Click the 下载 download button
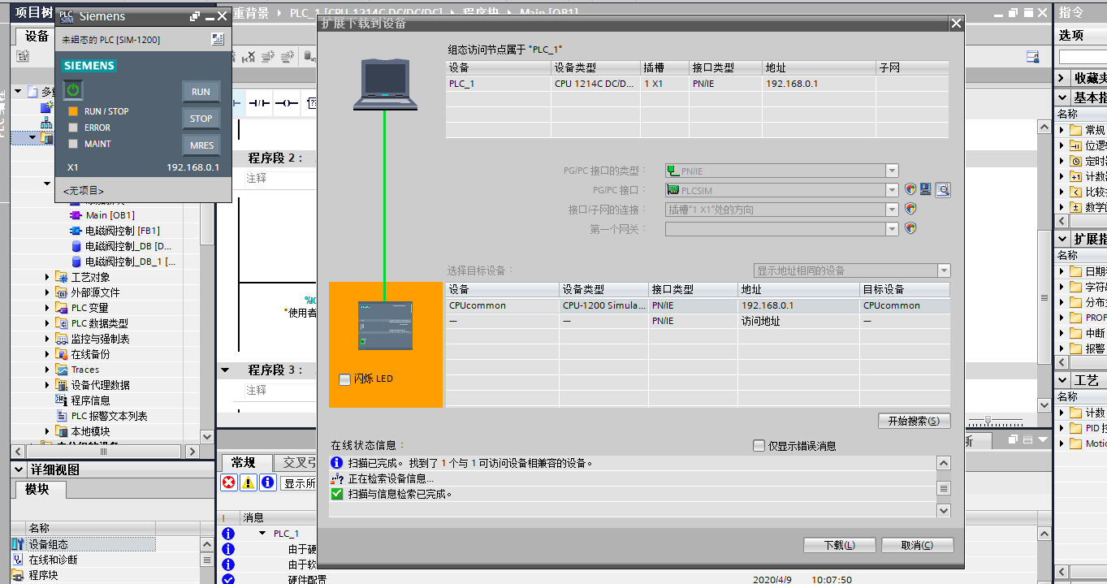This screenshot has width=1107, height=584. pos(839,545)
